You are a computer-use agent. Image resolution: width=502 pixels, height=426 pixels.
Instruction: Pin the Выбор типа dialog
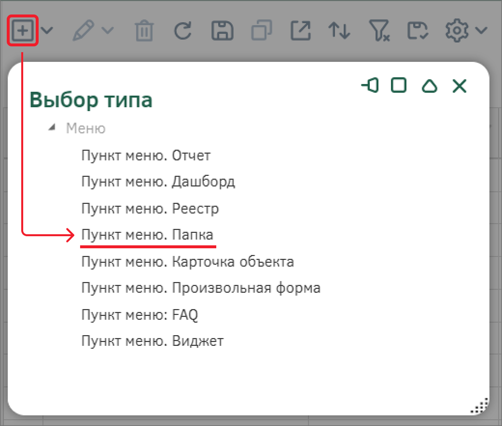pyautogui.click(x=369, y=86)
